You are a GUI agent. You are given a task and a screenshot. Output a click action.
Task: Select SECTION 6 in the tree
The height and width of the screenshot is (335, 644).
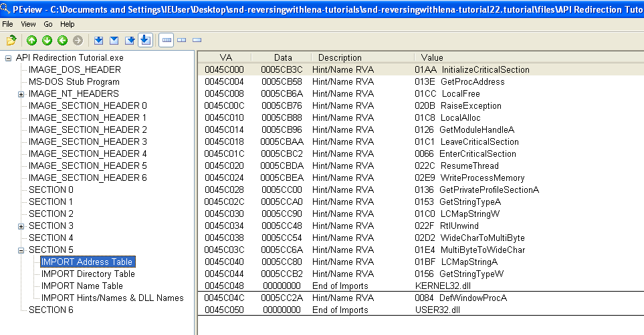click(51, 310)
